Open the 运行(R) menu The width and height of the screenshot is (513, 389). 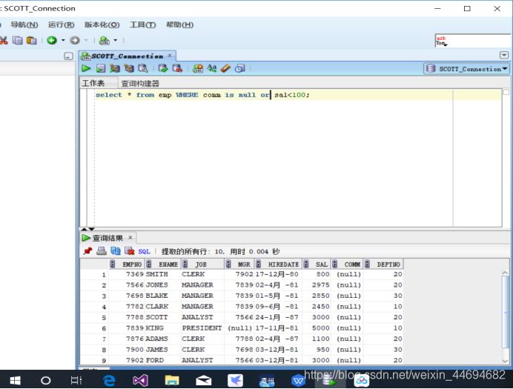pyautogui.click(x=62, y=25)
